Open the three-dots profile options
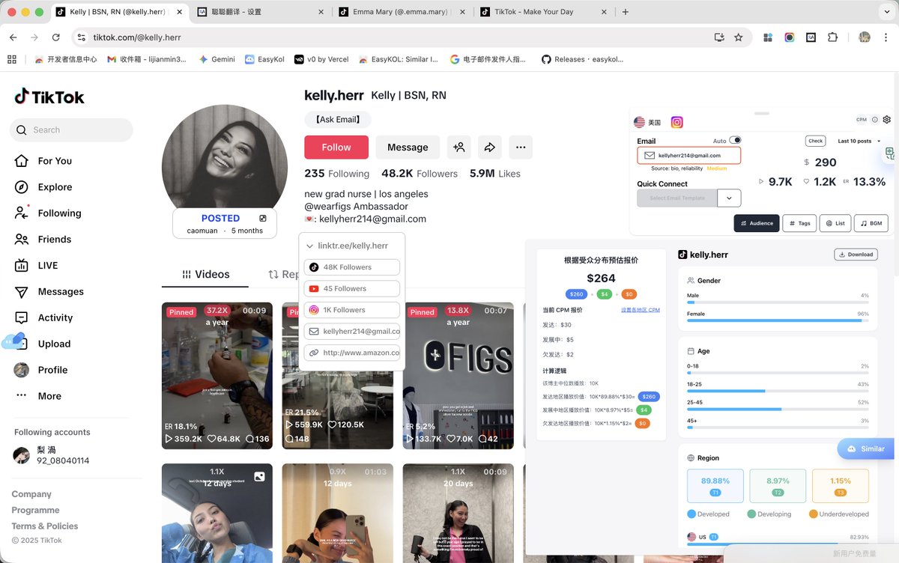Image resolution: width=899 pixels, height=563 pixels. tap(521, 147)
